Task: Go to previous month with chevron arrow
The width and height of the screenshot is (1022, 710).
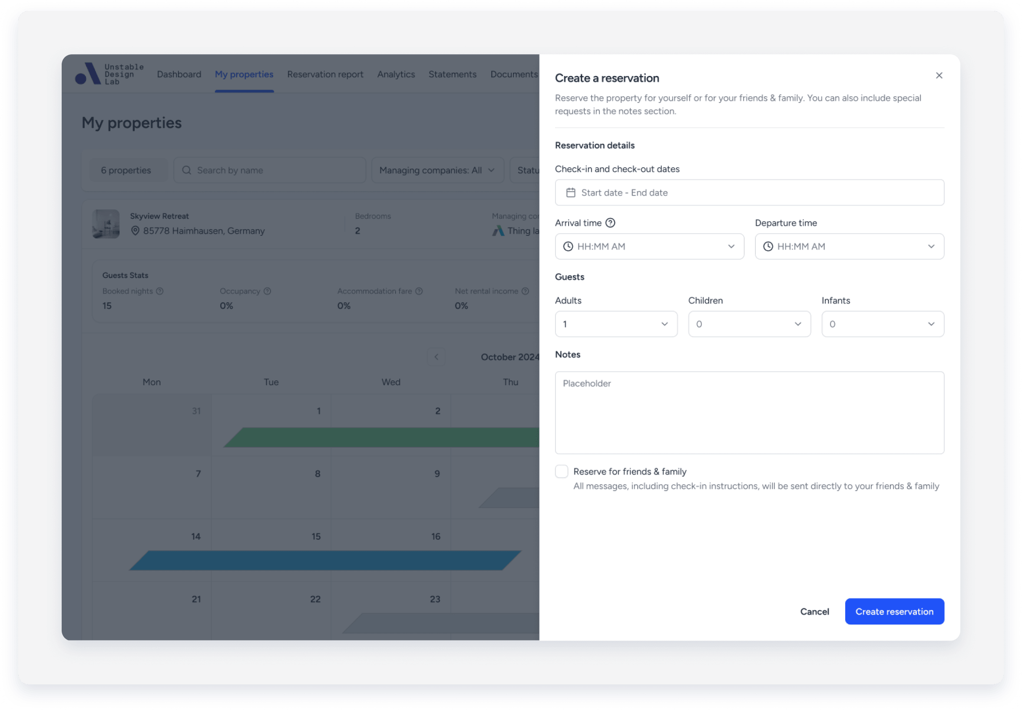Action: [x=436, y=357]
